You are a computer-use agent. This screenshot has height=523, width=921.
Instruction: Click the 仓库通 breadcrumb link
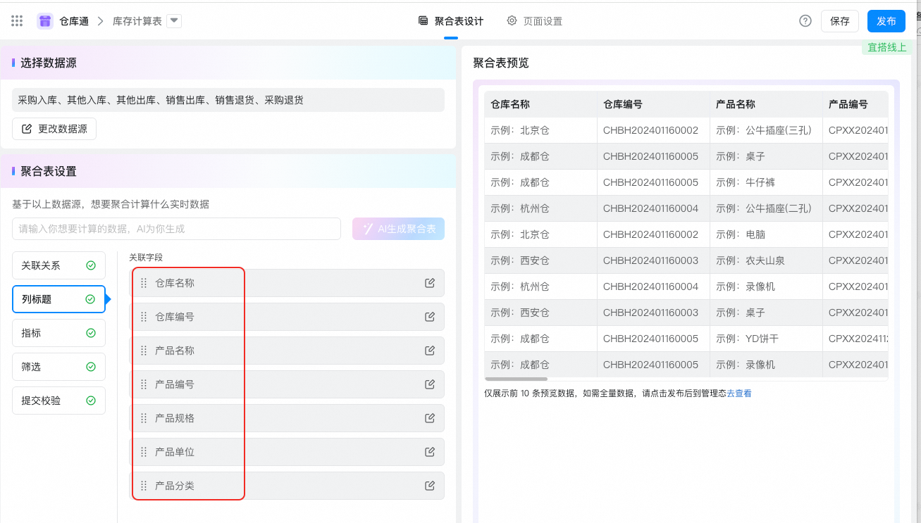(x=74, y=21)
